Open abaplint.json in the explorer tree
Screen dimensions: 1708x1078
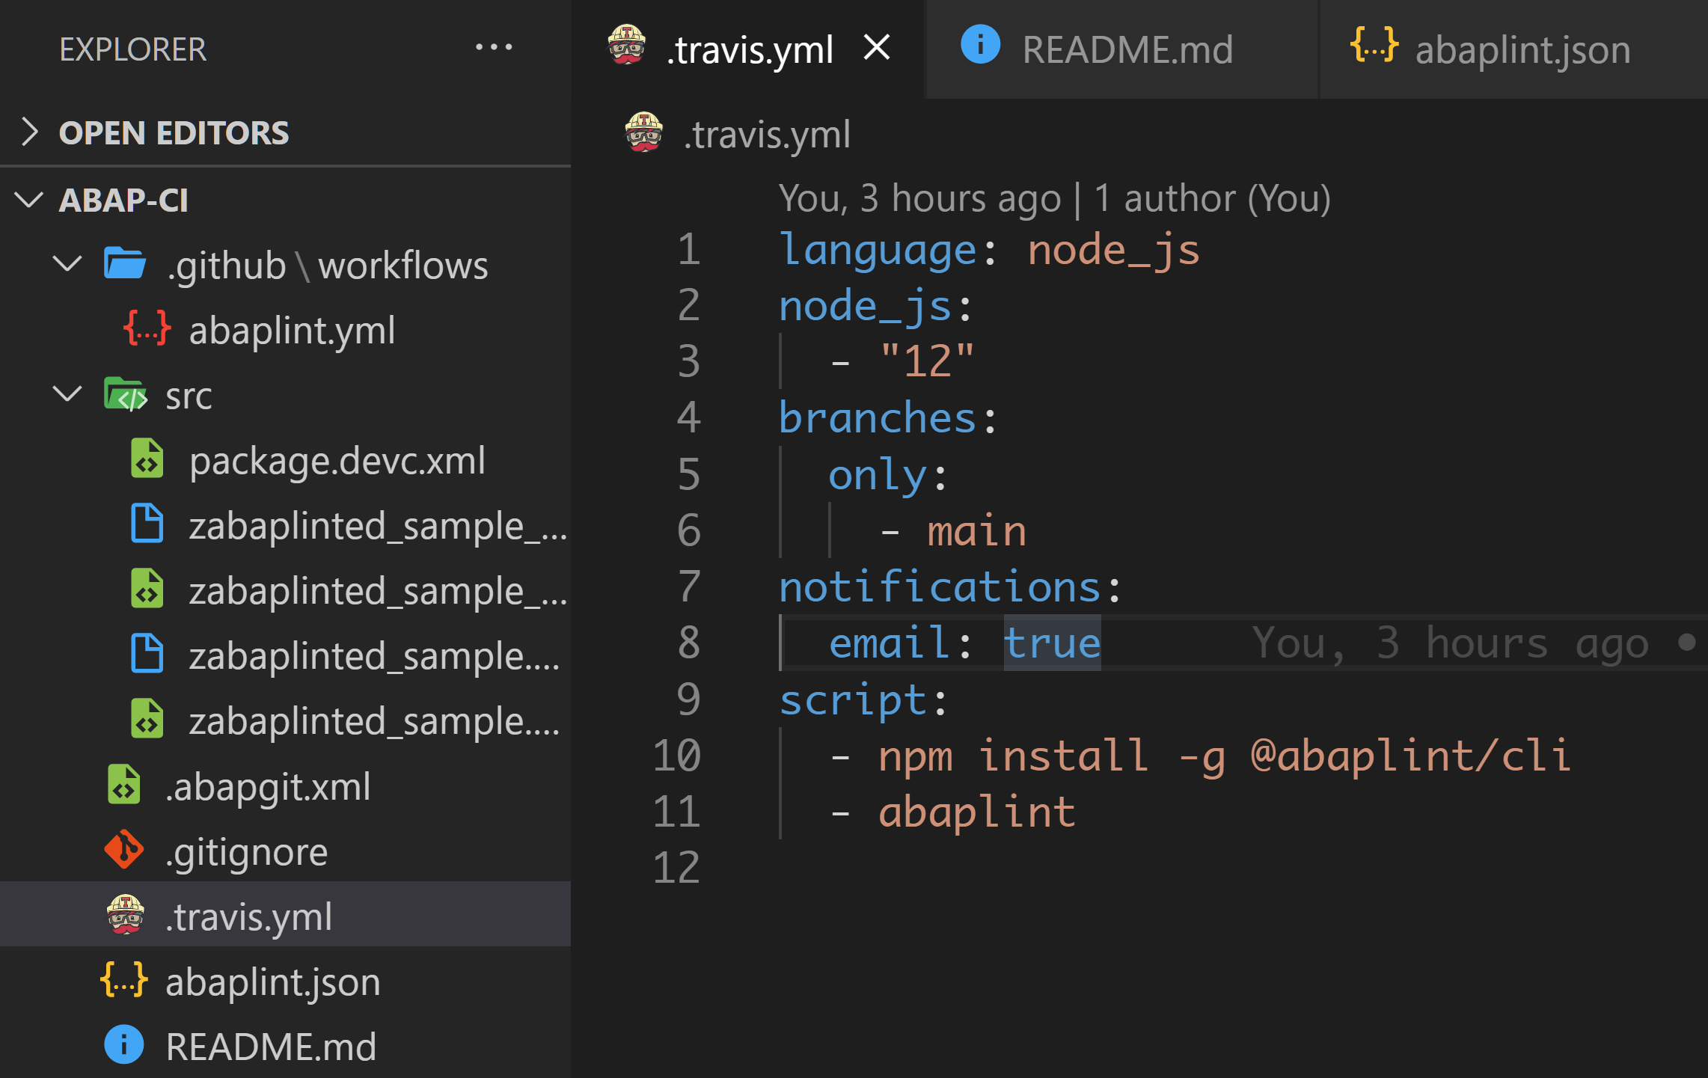coord(272,981)
